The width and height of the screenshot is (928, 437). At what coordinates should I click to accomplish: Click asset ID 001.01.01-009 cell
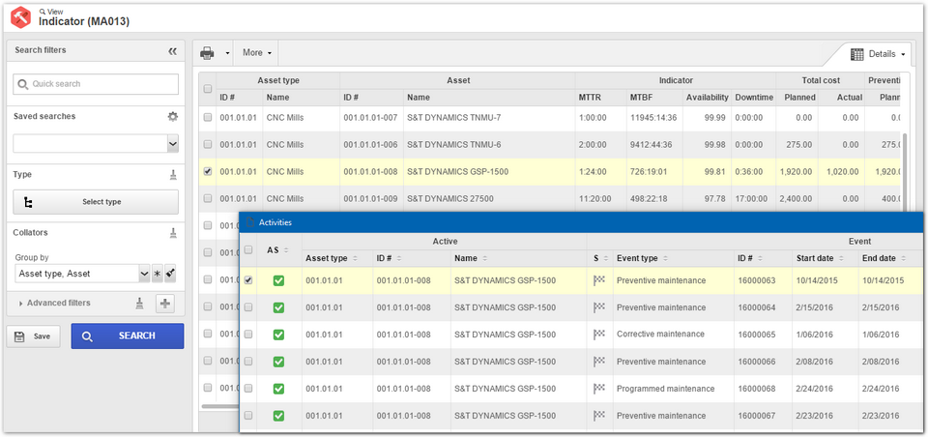pos(370,198)
